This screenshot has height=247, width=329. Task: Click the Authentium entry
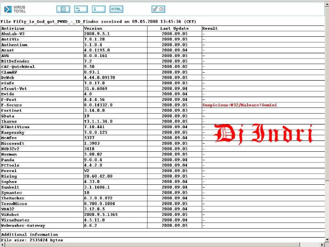[x=14, y=45]
